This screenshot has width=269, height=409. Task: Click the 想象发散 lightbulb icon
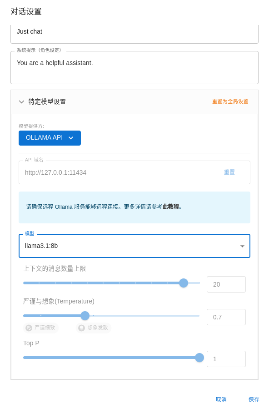point(81,328)
